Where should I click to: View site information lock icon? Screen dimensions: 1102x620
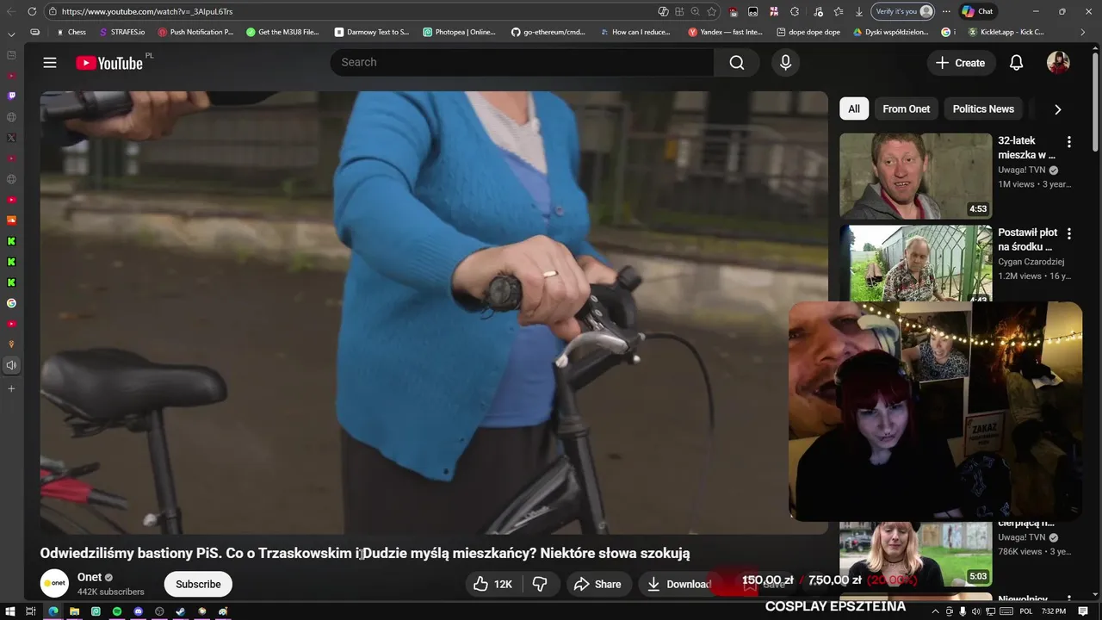tap(53, 11)
